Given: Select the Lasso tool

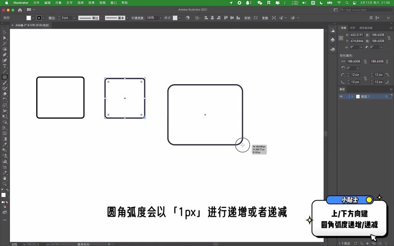Looking at the screenshot, I should (x=5, y=49).
